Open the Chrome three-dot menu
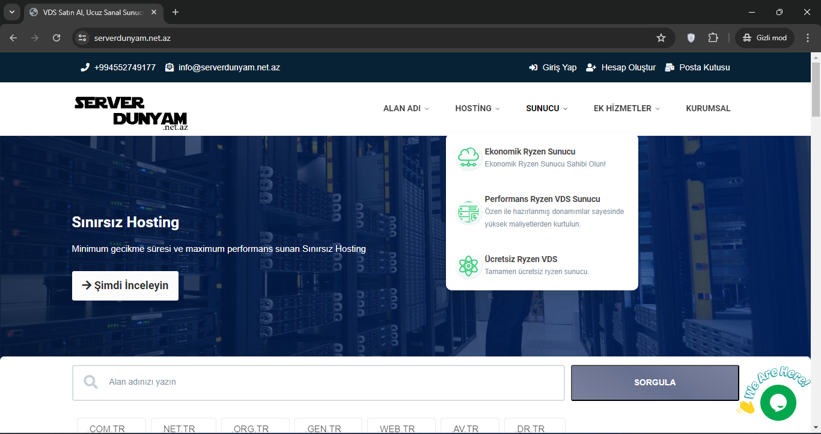This screenshot has width=821, height=434. 808,38
